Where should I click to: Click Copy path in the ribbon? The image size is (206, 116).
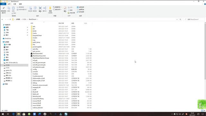21,7
